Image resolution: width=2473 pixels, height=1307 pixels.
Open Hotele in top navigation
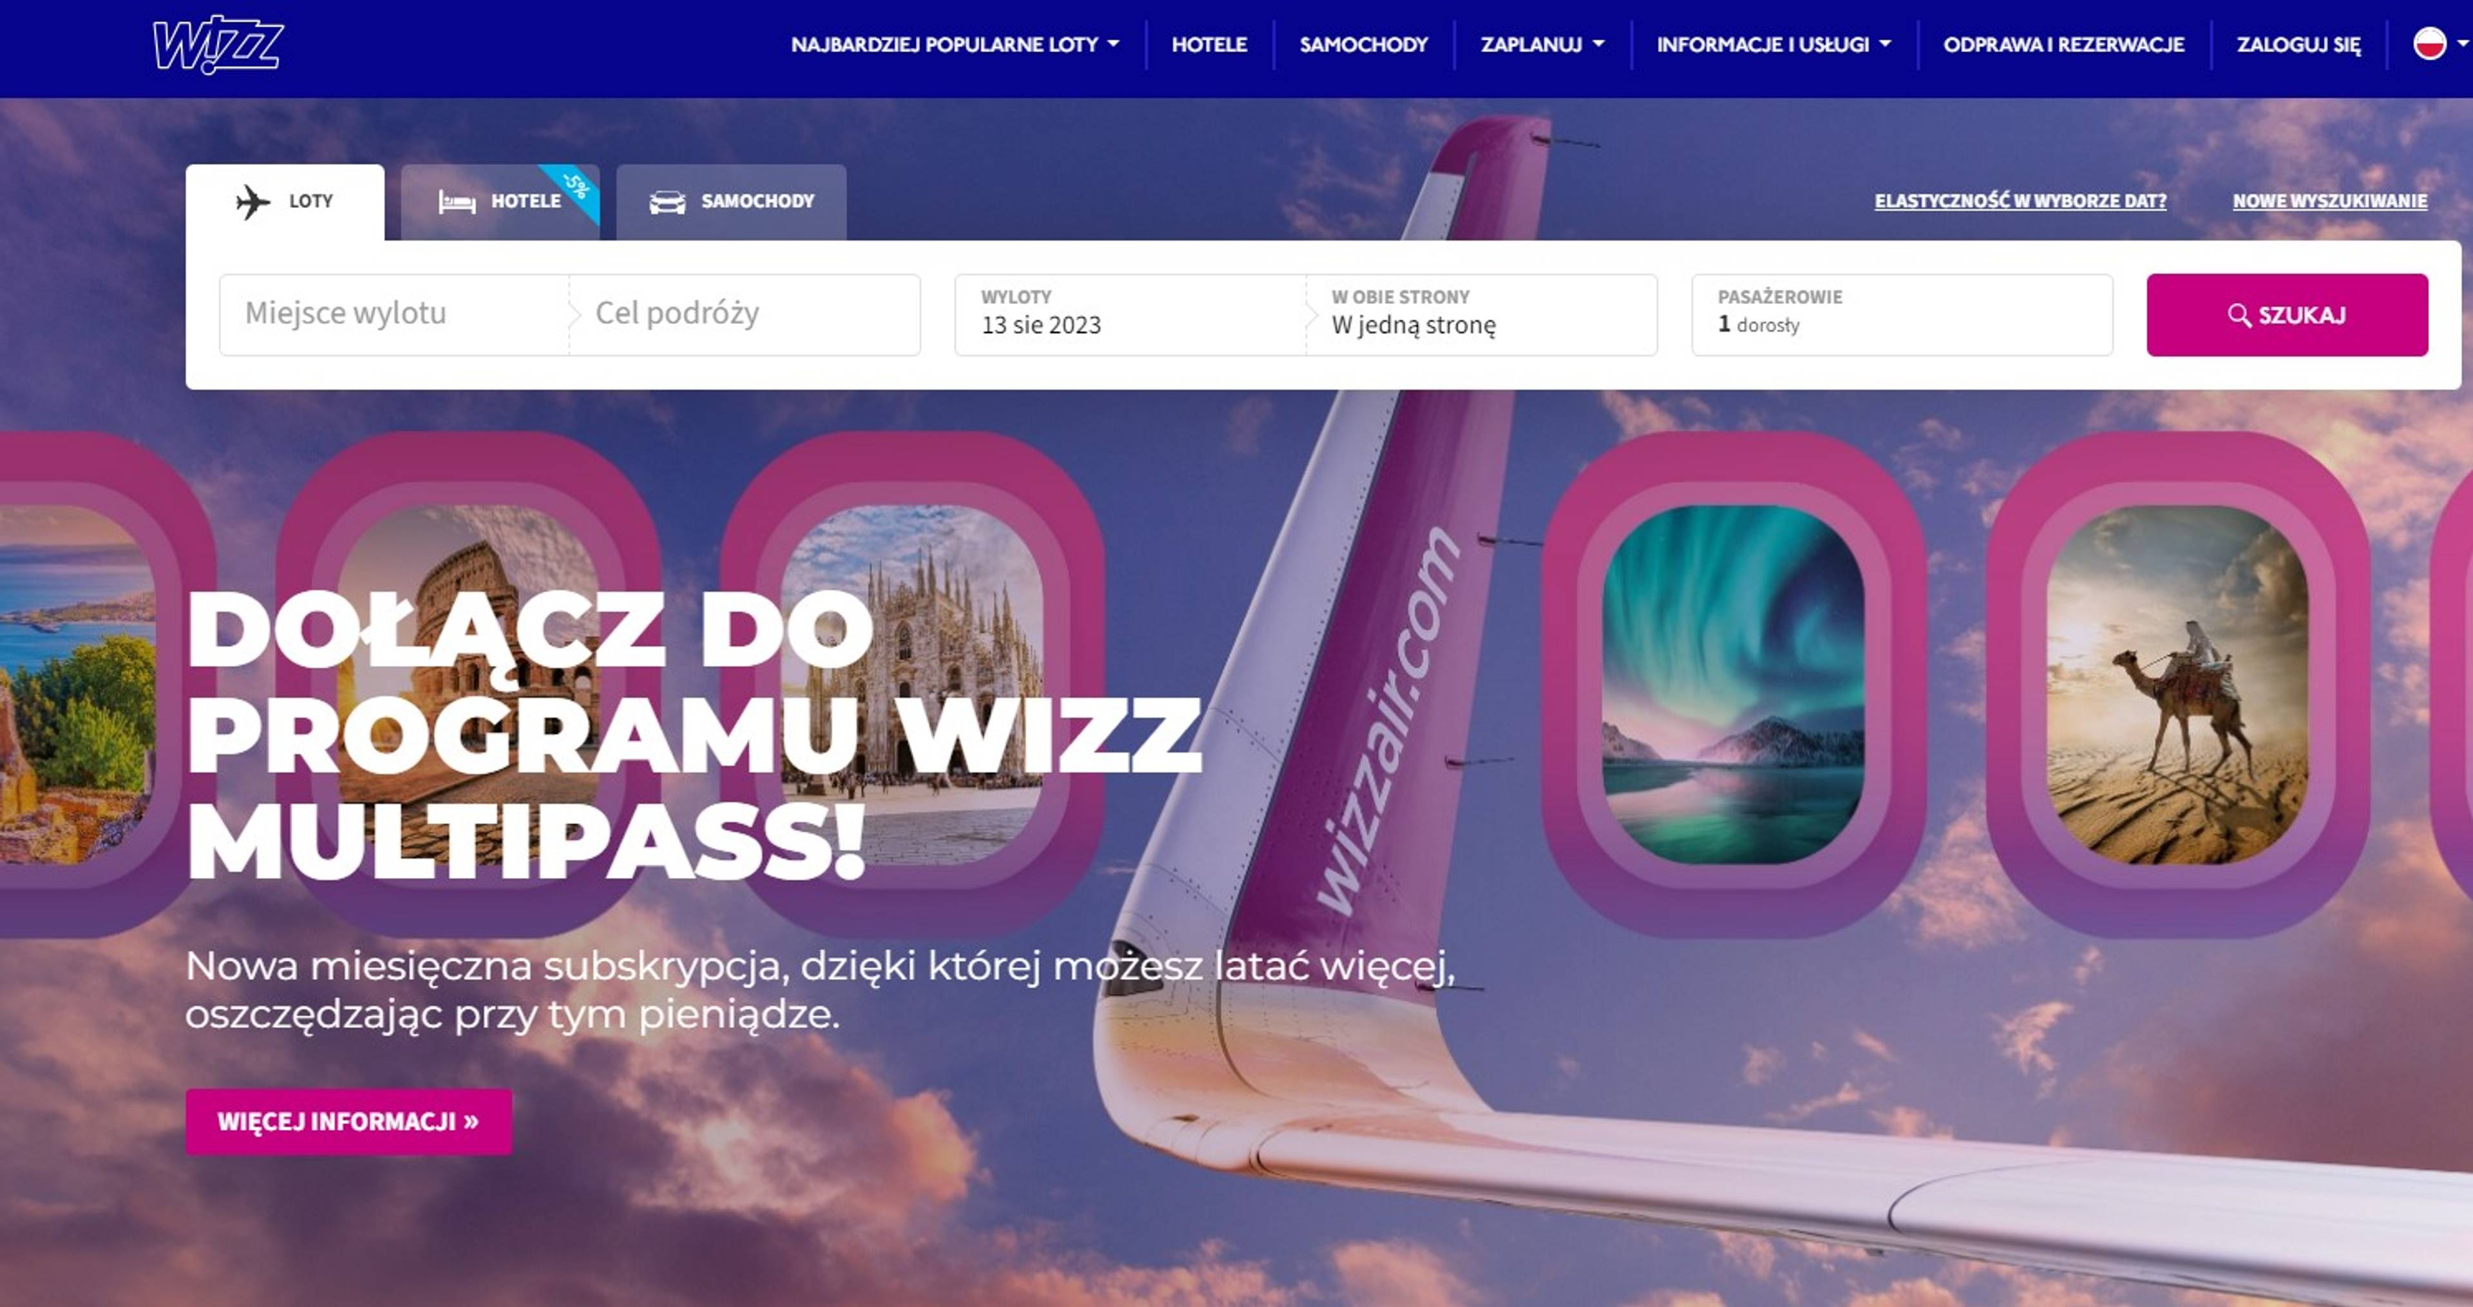[x=1209, y=44]
